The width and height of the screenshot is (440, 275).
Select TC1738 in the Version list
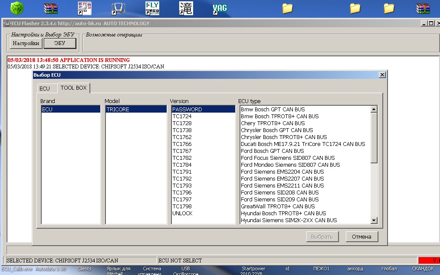pos(204,130)
